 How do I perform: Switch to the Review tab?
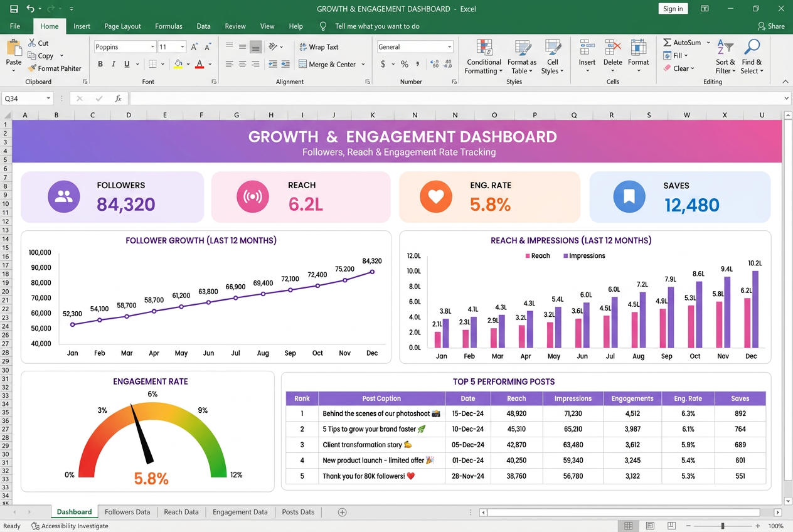click(x=235, y=26)
